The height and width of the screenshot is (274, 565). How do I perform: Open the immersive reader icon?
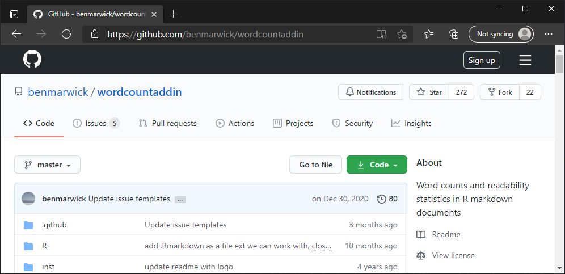coord(381,34)
